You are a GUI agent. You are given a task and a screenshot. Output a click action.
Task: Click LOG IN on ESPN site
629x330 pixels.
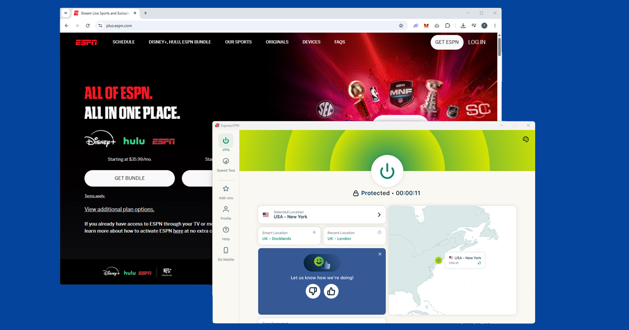[x=477, y=42]
